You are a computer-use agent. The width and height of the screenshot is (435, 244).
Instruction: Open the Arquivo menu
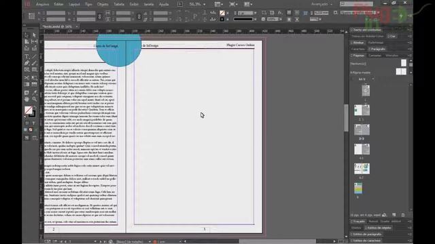tap(42, 4)
